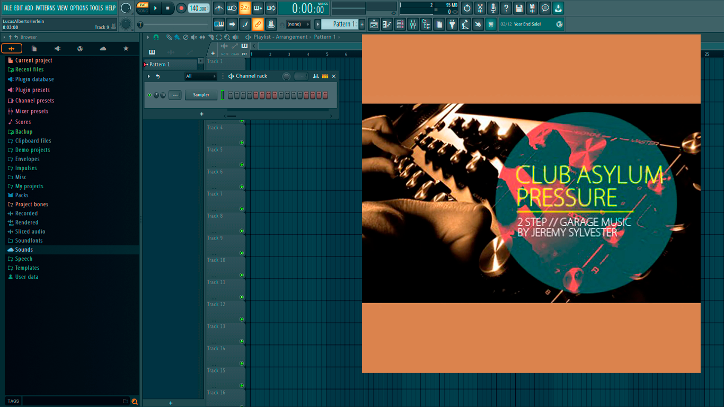Toggle the playlist magnet snap icon

[x=156, y=37]
